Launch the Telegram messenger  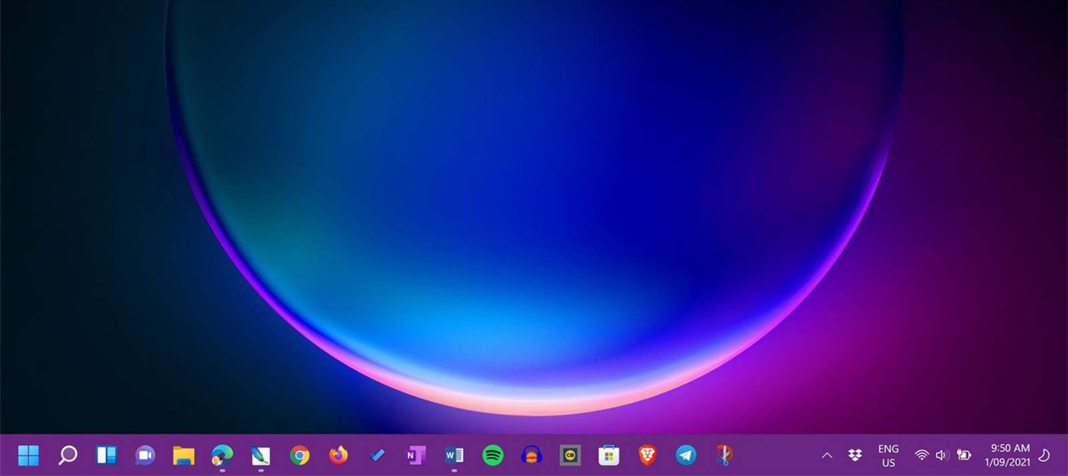pos(686,455)
